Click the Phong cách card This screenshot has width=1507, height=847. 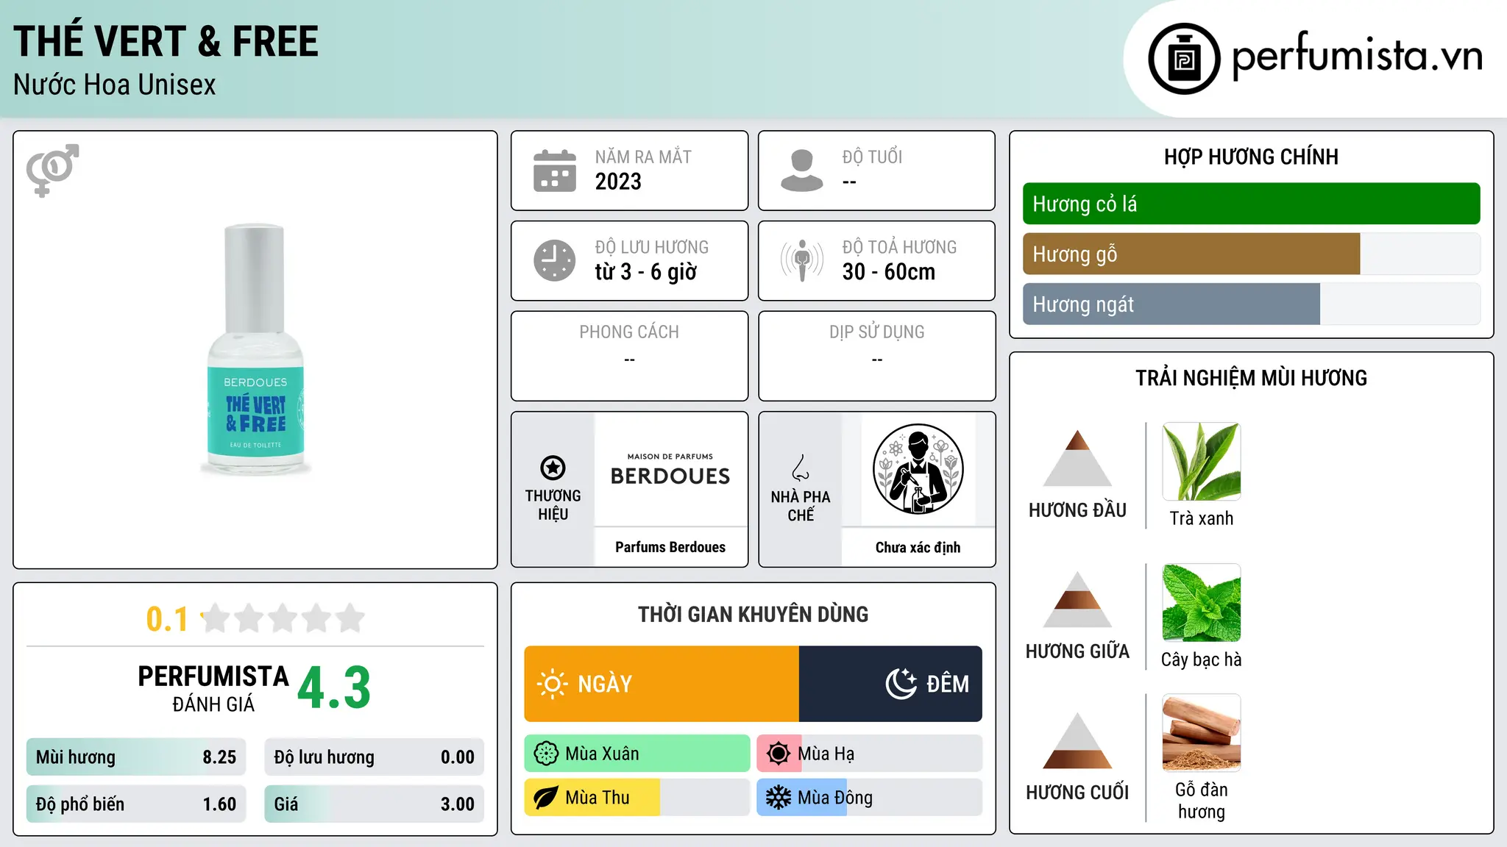click(629, 356)
